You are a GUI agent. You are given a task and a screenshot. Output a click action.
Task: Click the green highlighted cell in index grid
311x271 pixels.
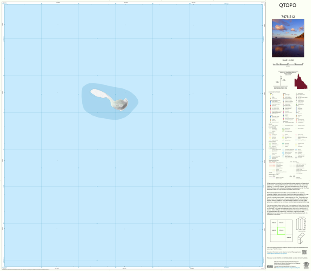coord(281,231)
